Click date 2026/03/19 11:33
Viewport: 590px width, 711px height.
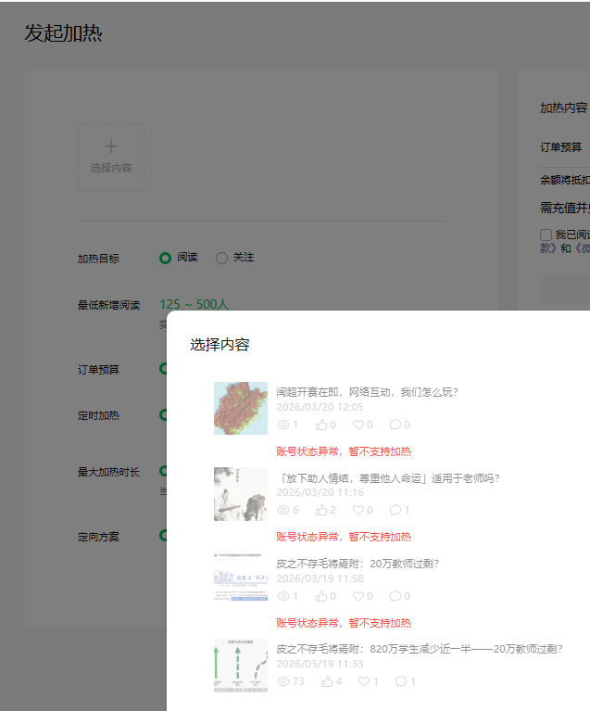tap(320, 664)
